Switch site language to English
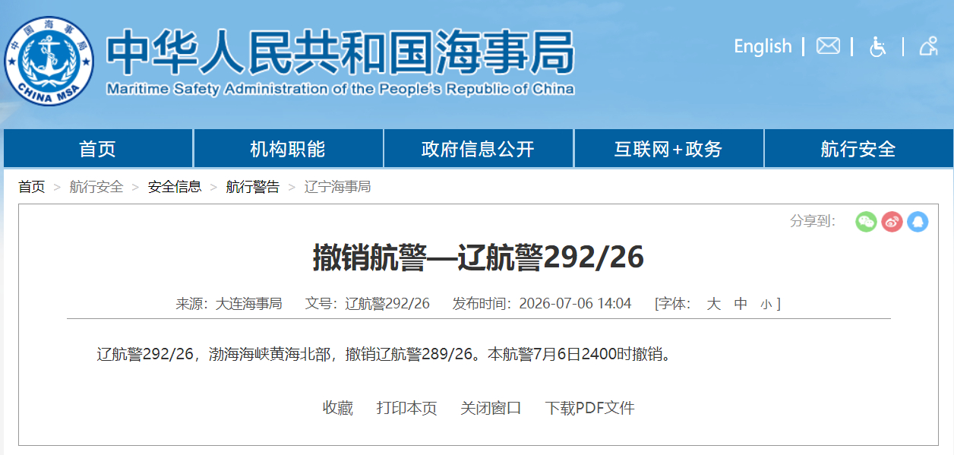The width and height of the screenshot is (954, 455). (x=763, y=46)
